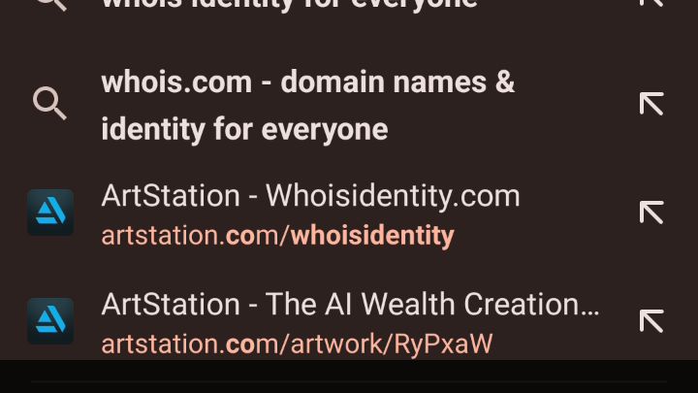This screenshot has height=393, width=698.
Task: Click the ArtStation logo beside AI Wealth Creation
Action: point(50,321)
